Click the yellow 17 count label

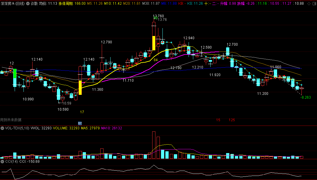point(82,112)
